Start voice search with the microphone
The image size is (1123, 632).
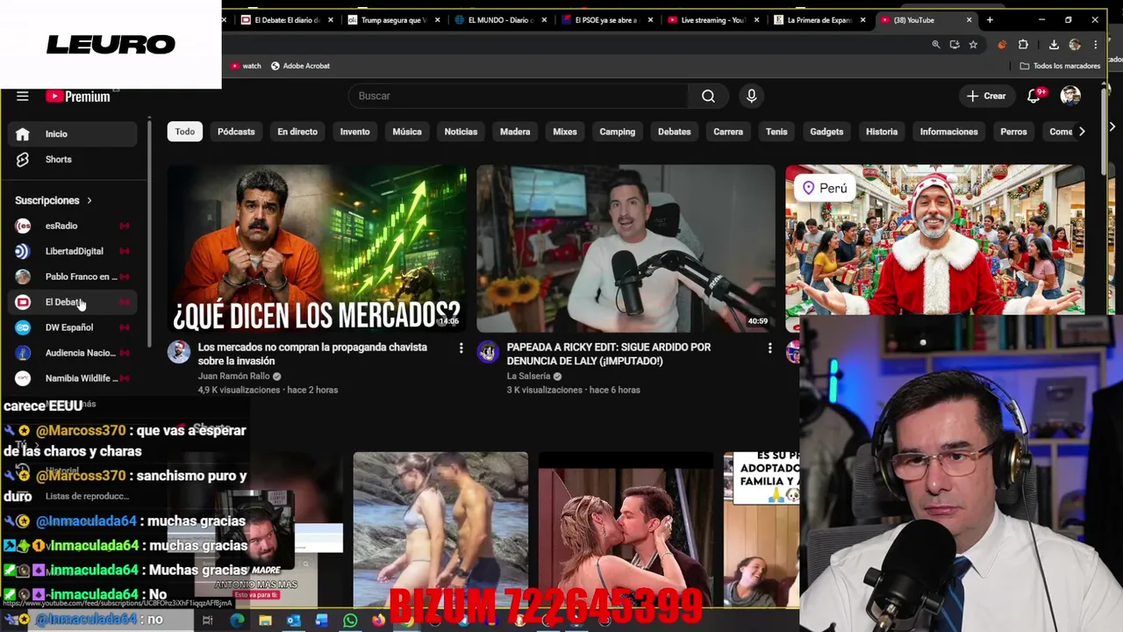751,96
